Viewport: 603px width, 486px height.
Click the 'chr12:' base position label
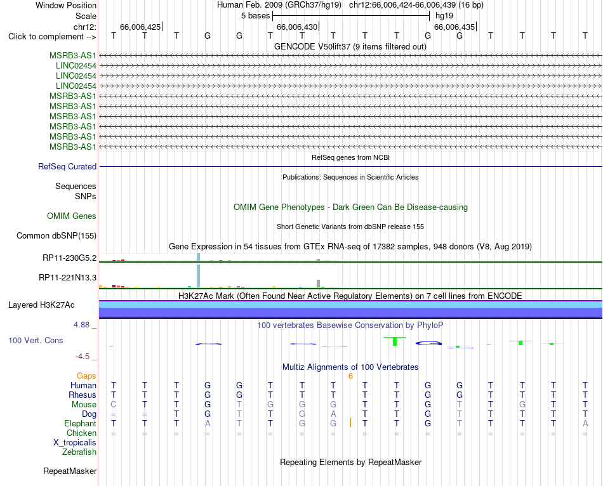pos(84,27)
